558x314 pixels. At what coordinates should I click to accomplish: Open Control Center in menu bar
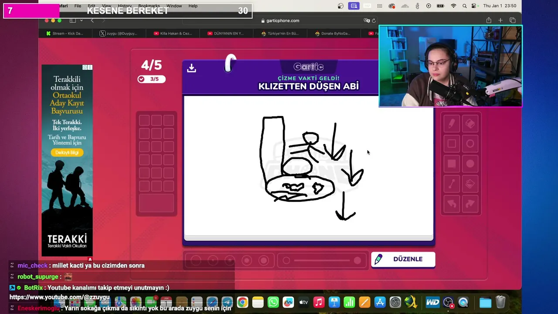(474, 6)
